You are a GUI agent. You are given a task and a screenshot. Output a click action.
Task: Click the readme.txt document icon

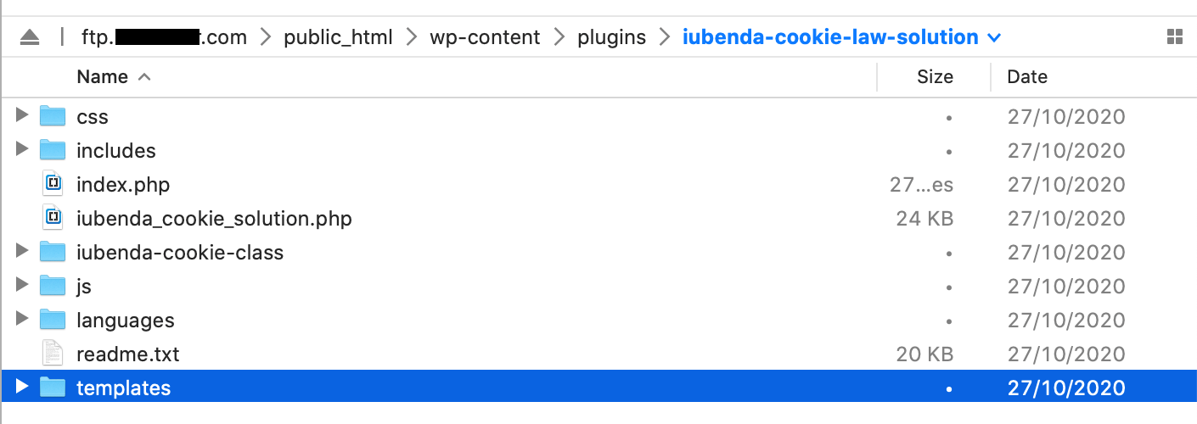(x=53, y=354)
